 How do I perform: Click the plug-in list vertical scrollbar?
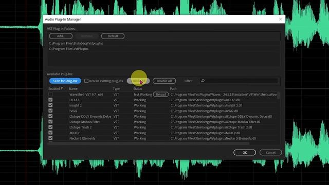[279, 96]
